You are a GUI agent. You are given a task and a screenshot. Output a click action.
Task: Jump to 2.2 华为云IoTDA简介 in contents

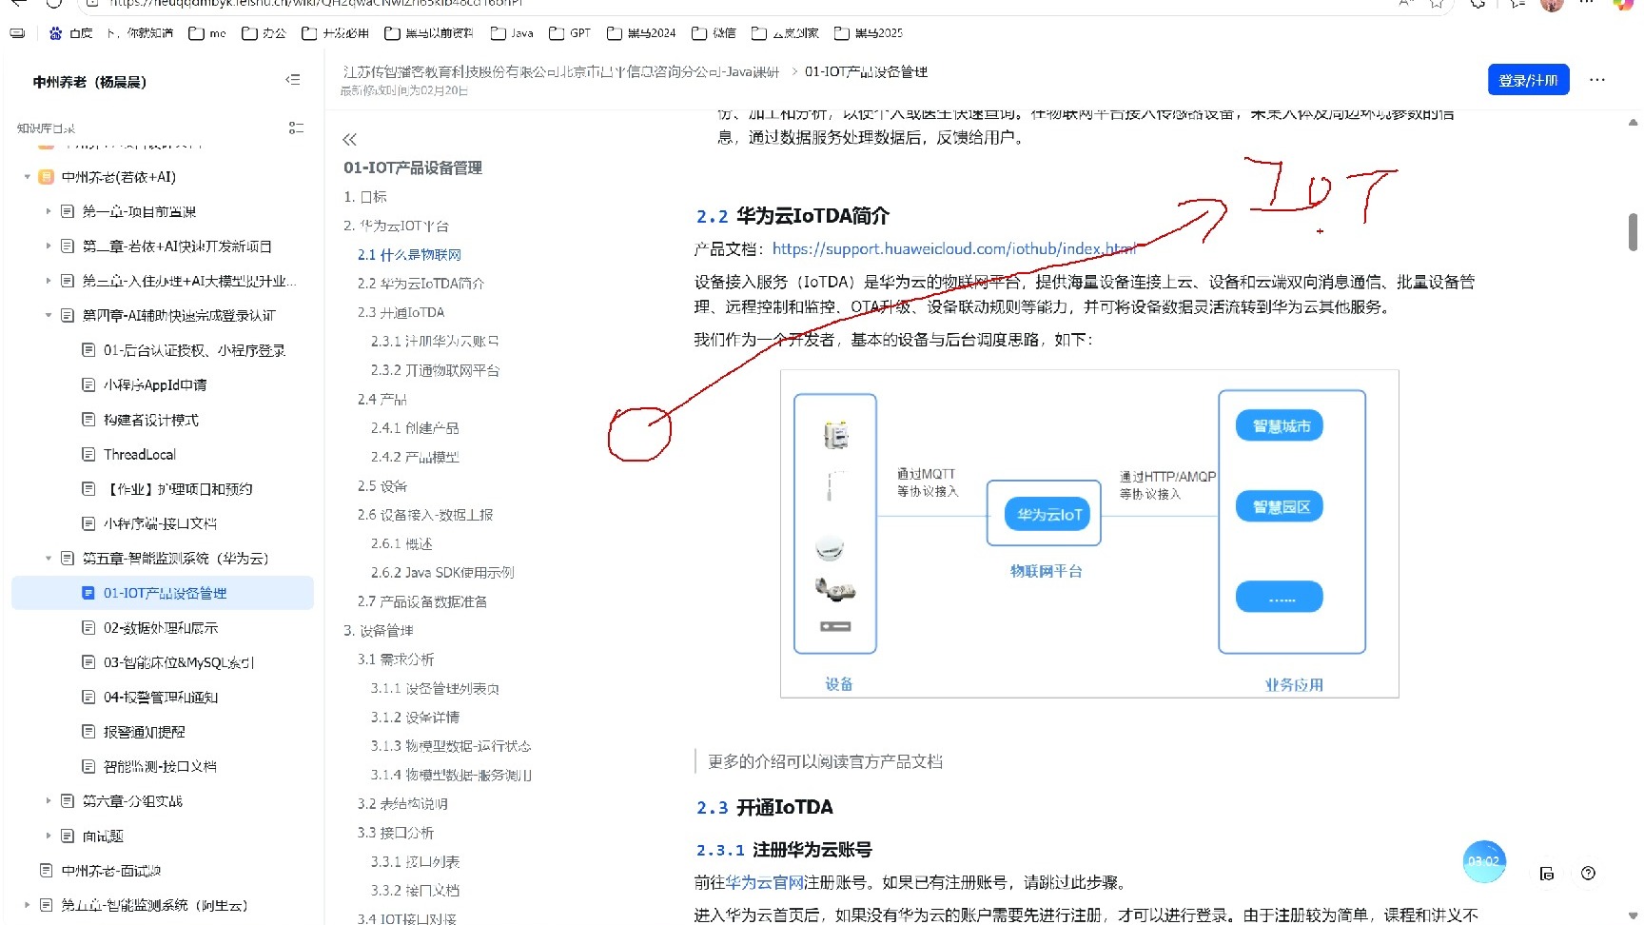pyautogui.click(x=421, y=284)
